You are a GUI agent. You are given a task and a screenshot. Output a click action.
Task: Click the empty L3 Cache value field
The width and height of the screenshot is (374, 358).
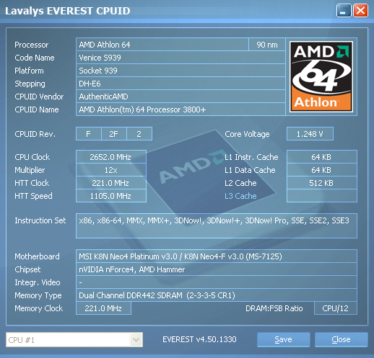[322, 196]
